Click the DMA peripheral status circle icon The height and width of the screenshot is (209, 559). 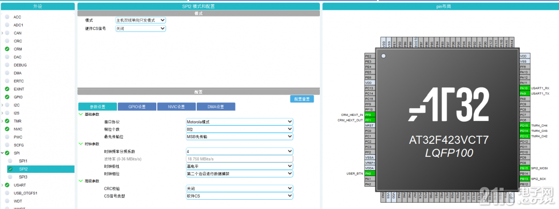point(7,73)
